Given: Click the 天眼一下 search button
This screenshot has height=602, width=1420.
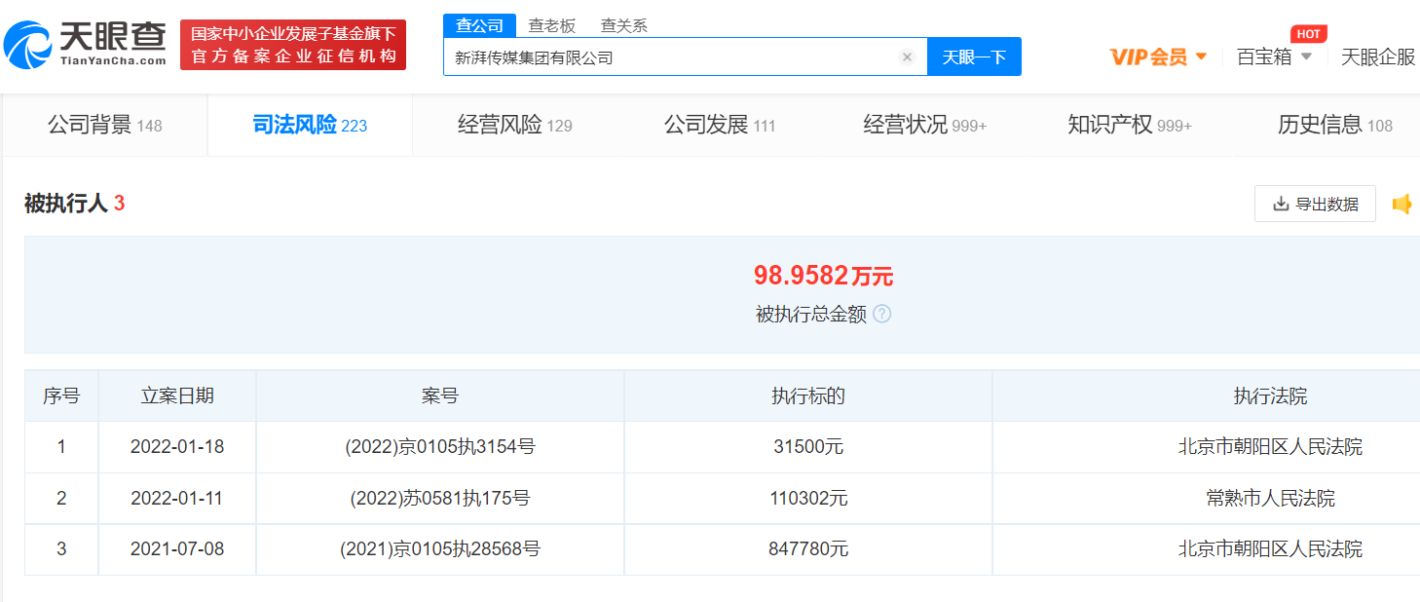Looking at the screenshot, I should pos(974,57).
